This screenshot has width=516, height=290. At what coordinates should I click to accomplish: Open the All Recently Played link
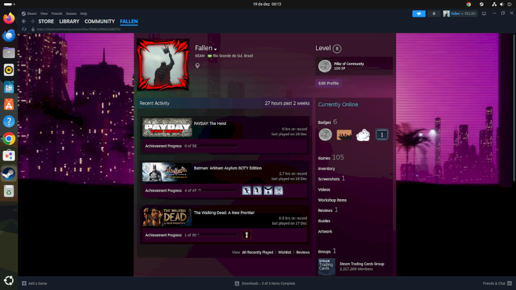tap(257, 253)
